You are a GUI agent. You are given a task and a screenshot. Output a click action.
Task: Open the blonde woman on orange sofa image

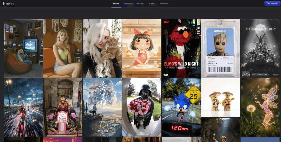point(63,48)
